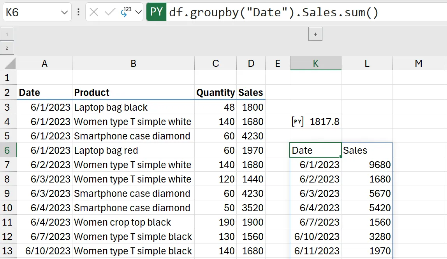
Task: Click the fill handle on cell K6
Action: pos(341,157)
